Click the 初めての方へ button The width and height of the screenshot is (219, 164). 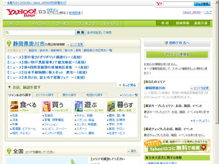click(x=177, y=43)
